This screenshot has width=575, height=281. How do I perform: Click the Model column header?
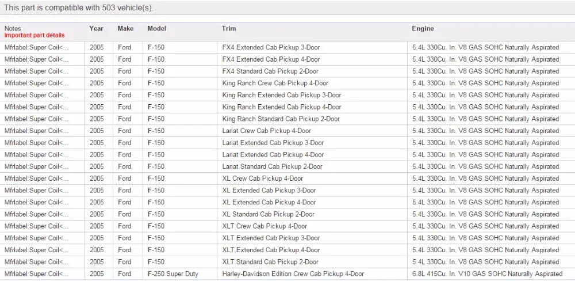(156, 29)
